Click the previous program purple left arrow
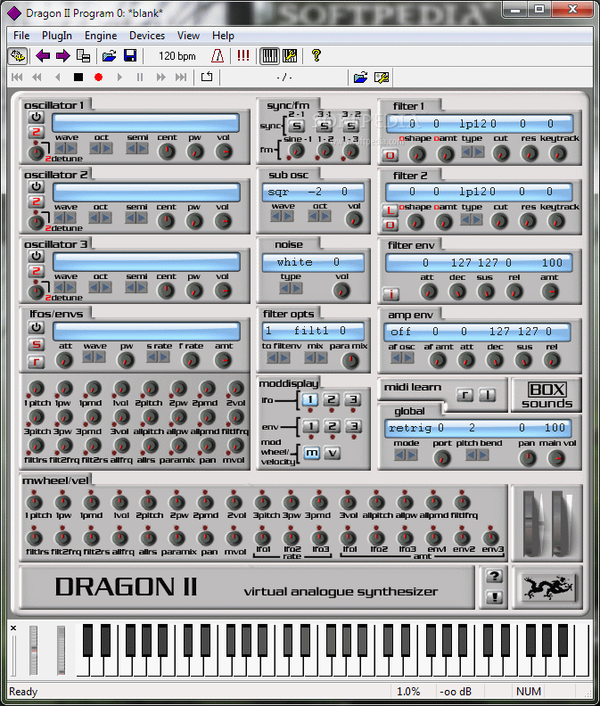This screenshot has width=600, height=706. pyautogui.click(x=43, y=56)
